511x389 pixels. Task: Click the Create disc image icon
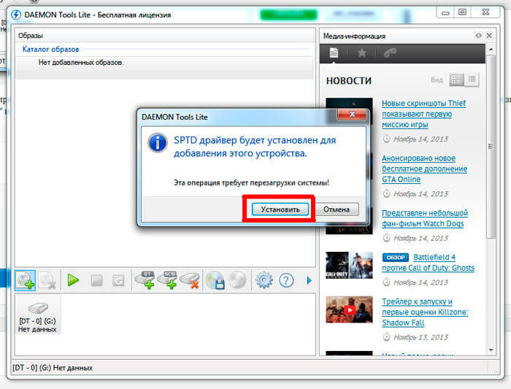pyautogui.click(x=215, y=280)
